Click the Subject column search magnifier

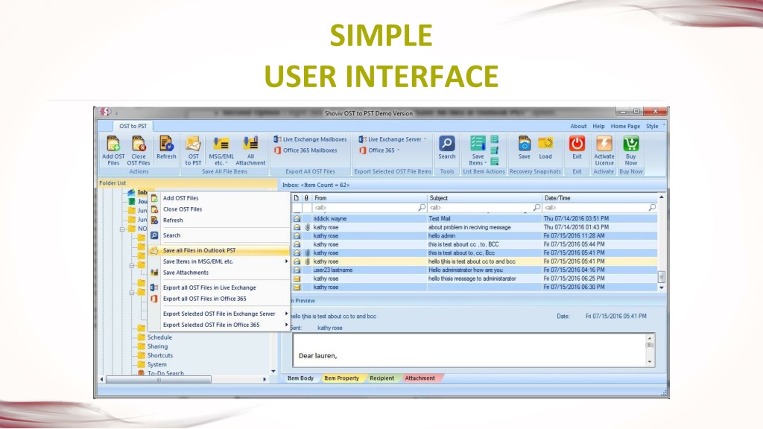536,208
